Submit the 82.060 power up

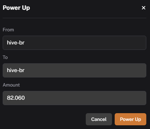click(x=130, y=119)
